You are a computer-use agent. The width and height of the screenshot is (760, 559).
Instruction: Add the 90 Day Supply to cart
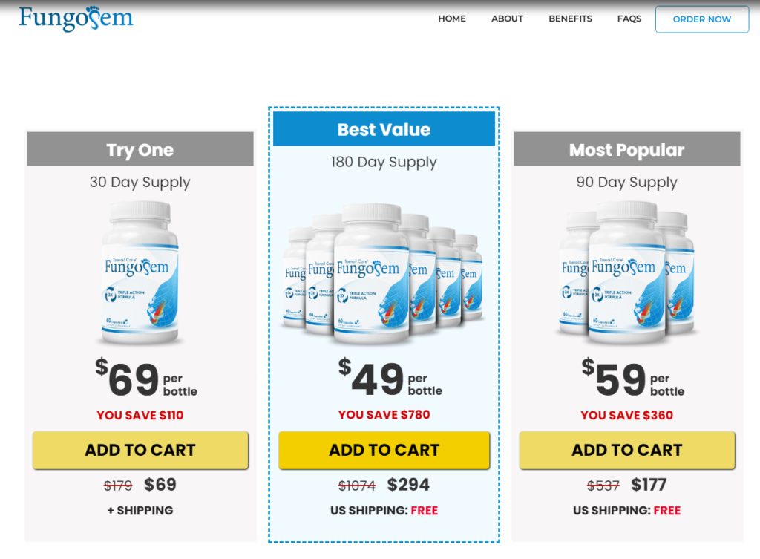tap(626, 450)
